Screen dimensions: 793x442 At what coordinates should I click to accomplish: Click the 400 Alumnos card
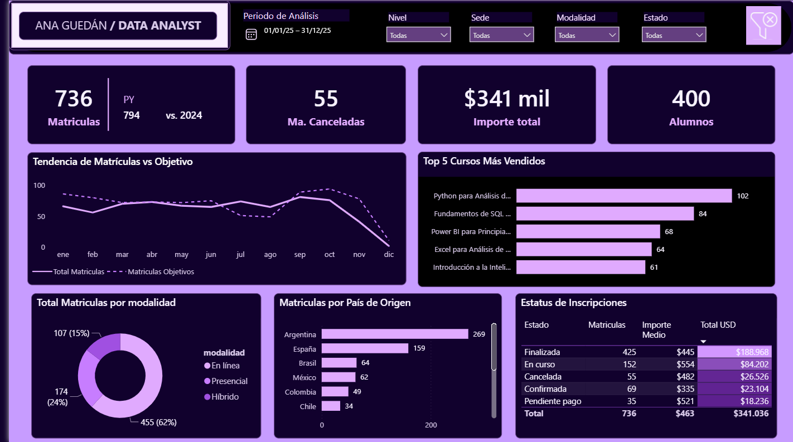691,105
